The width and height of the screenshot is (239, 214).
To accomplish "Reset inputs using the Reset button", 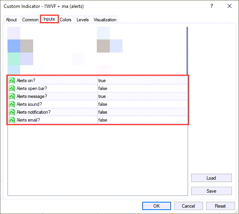I will coord(220,206).
